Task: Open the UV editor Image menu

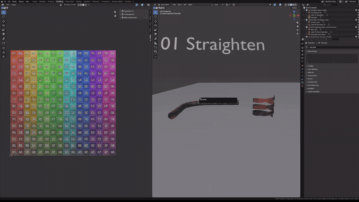Action: click(x=14, y=4)
